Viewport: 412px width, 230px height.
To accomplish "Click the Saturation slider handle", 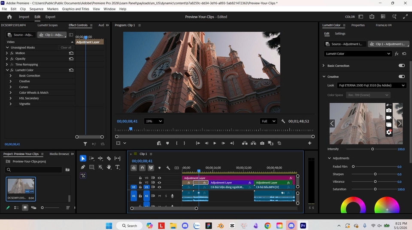I will click(375, 189).
